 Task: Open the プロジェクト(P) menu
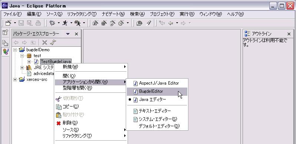coord(162,14)
